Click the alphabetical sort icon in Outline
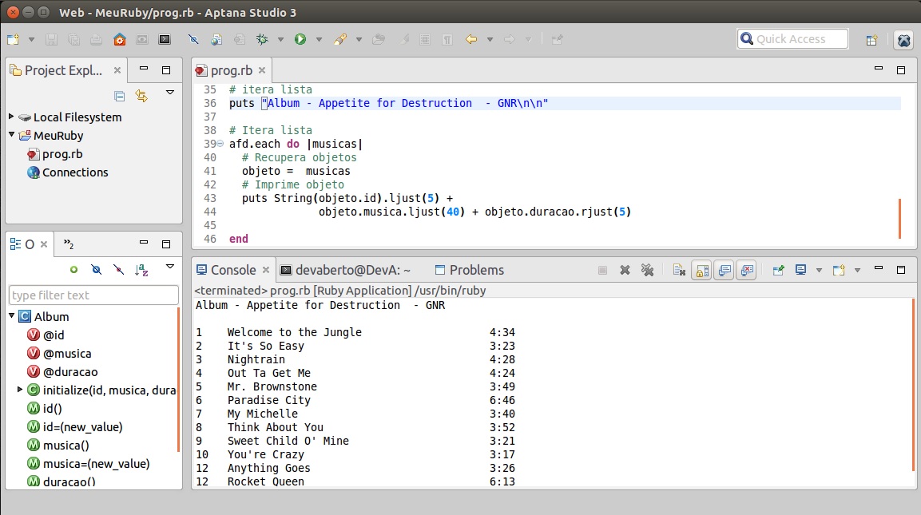 [x=141, y=270]
